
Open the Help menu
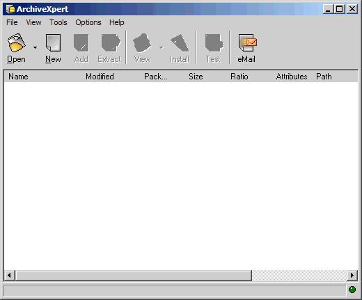(117, 22)
